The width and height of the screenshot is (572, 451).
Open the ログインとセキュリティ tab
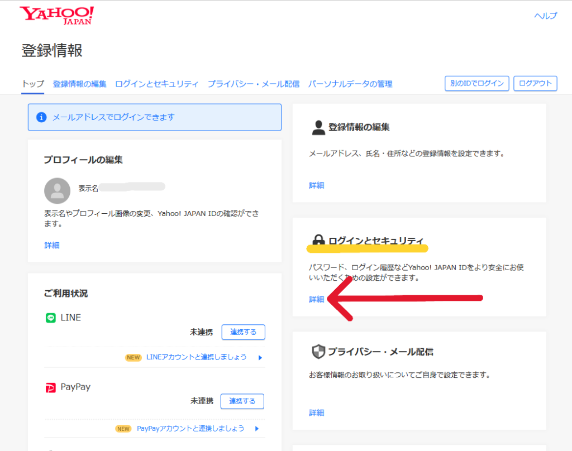(x=156, y=84)
